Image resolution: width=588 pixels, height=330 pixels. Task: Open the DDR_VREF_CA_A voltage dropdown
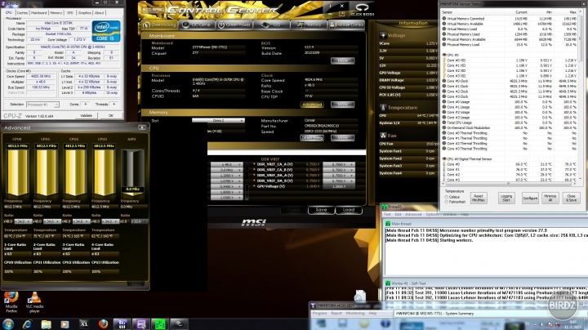pyautogui.click(x=338, y=164)
